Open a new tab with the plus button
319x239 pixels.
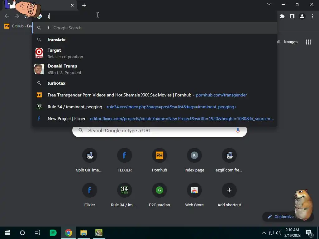coord(84,5)
